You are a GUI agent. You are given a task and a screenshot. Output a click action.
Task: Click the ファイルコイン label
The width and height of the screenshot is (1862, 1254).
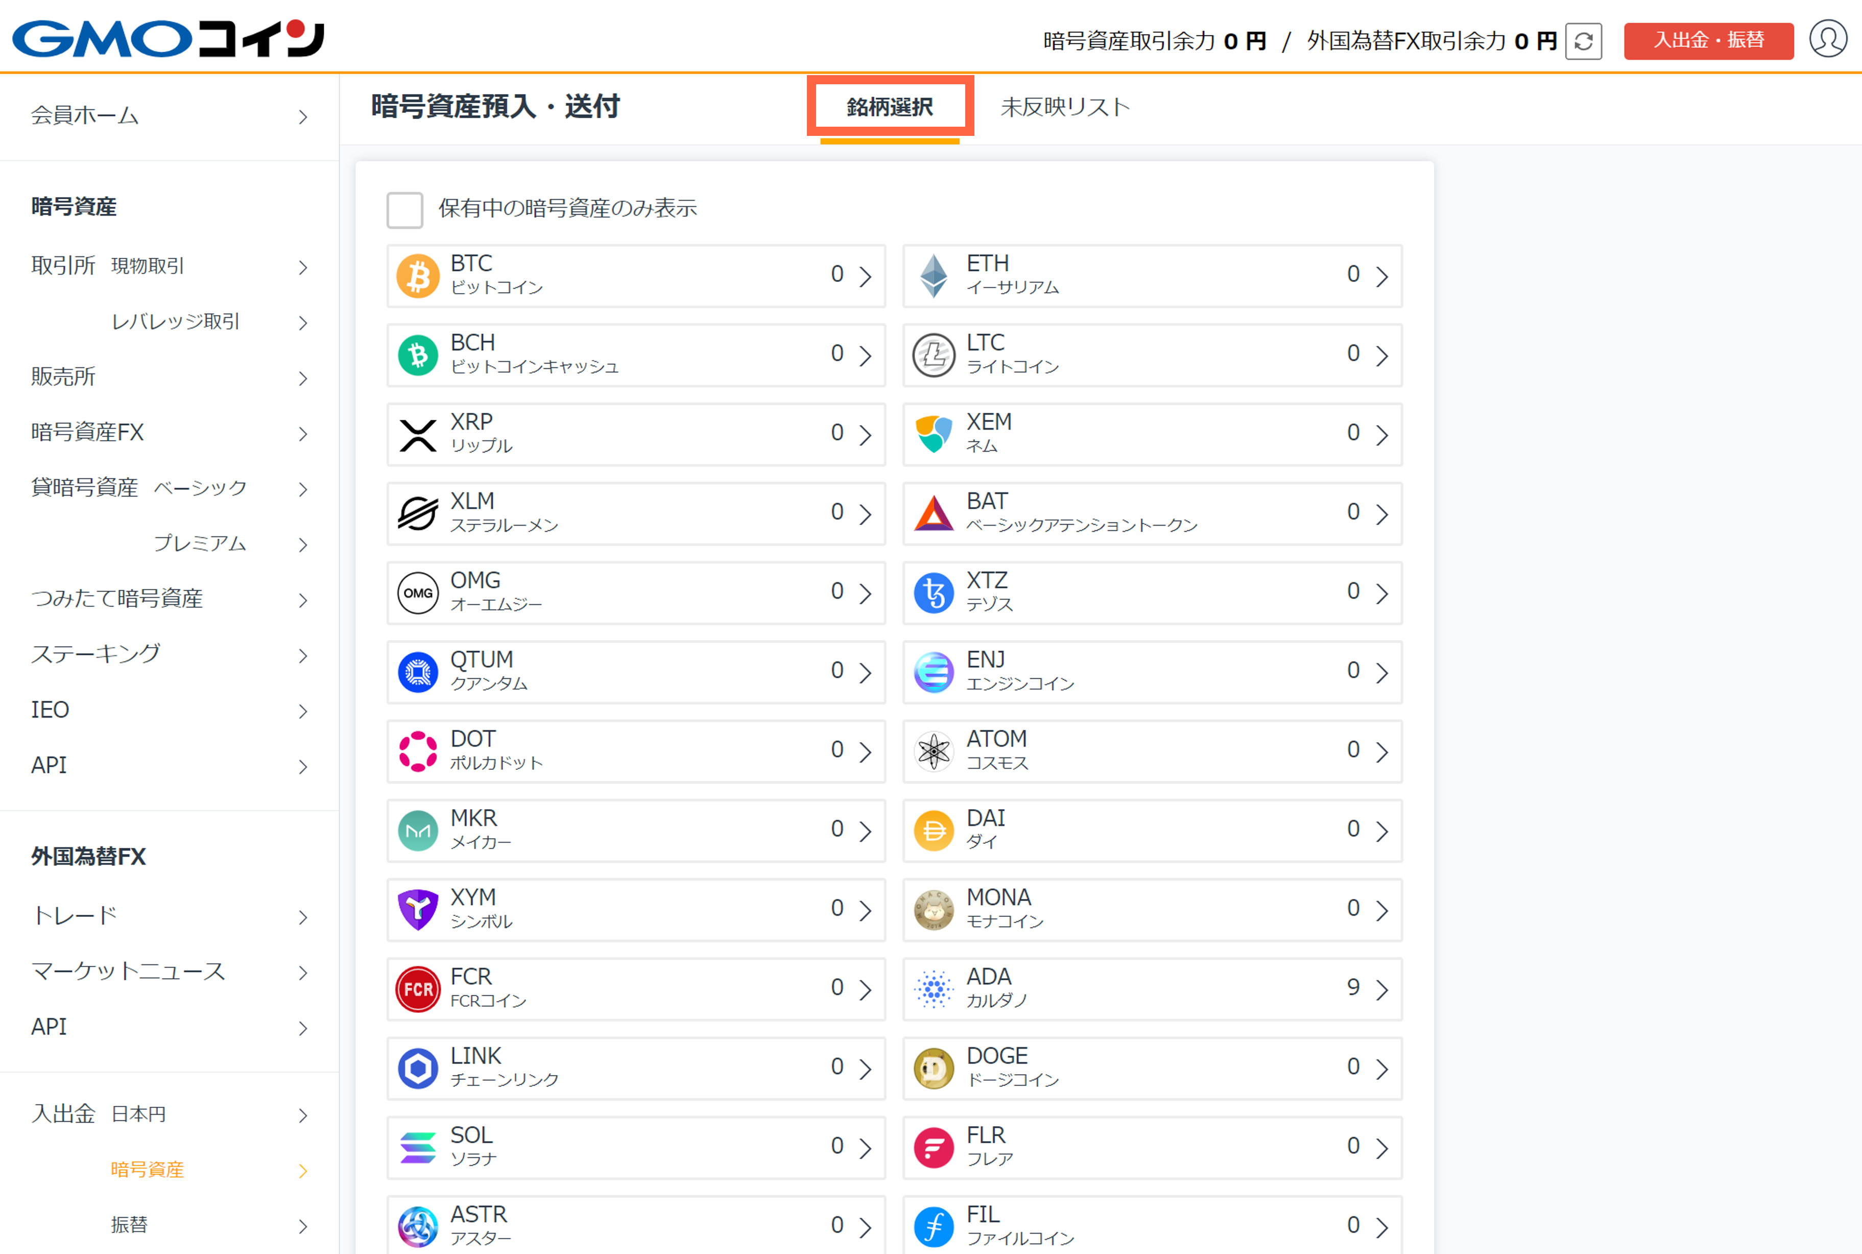point(1020,1239)
